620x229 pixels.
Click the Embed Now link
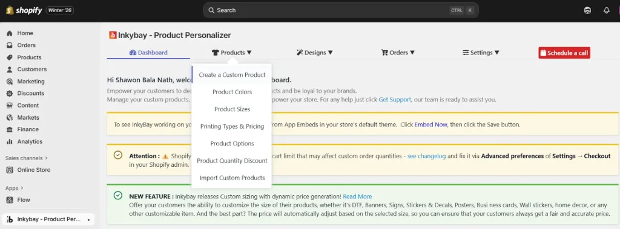point(430,124)
